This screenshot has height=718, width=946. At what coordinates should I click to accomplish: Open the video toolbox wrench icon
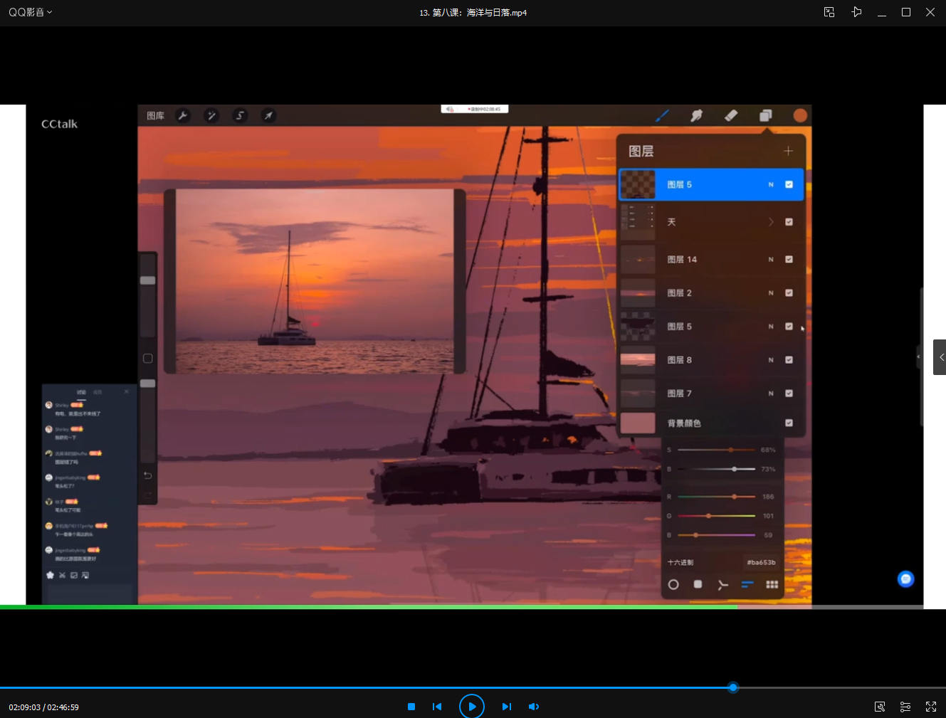(880, 707)
